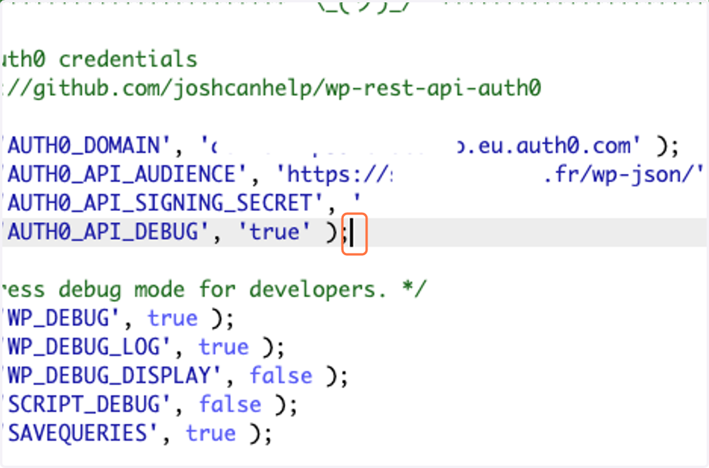Image resolution: width=709 pixels, height=468 pixels.
Task: Click the 'AUTH0_API_DEBUG' constant name
Action: [x=103, y=232]
